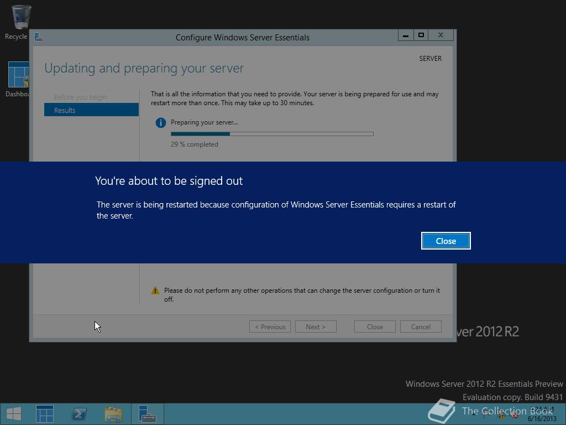Viewport: 566px width, 425px height.
Task: Click the blue information icon
Action: click(161, 123)
